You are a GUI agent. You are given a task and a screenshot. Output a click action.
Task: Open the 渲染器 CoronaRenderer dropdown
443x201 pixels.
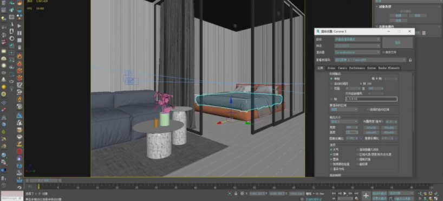(x=357, y=52)
